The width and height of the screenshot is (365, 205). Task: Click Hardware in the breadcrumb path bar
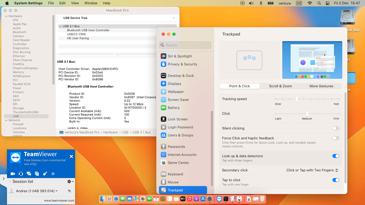[110, 132]
